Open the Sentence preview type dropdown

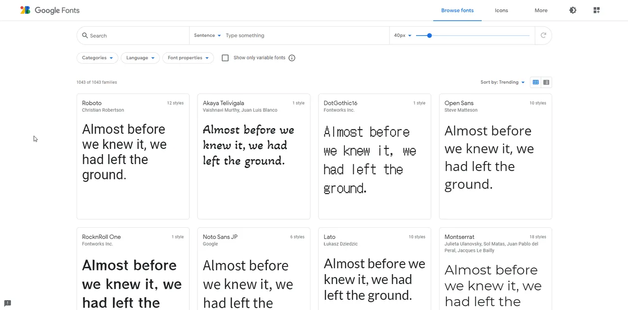[x=208, y=35]
